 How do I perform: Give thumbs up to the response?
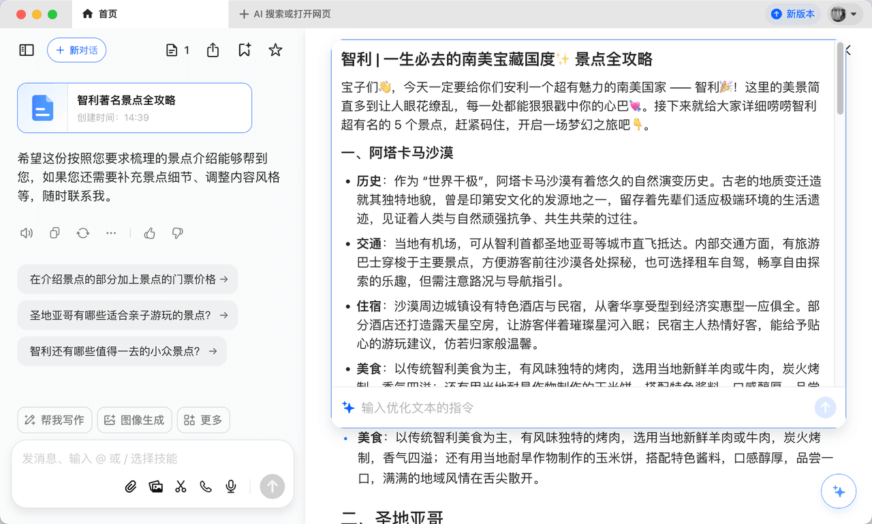pos(150,233)
